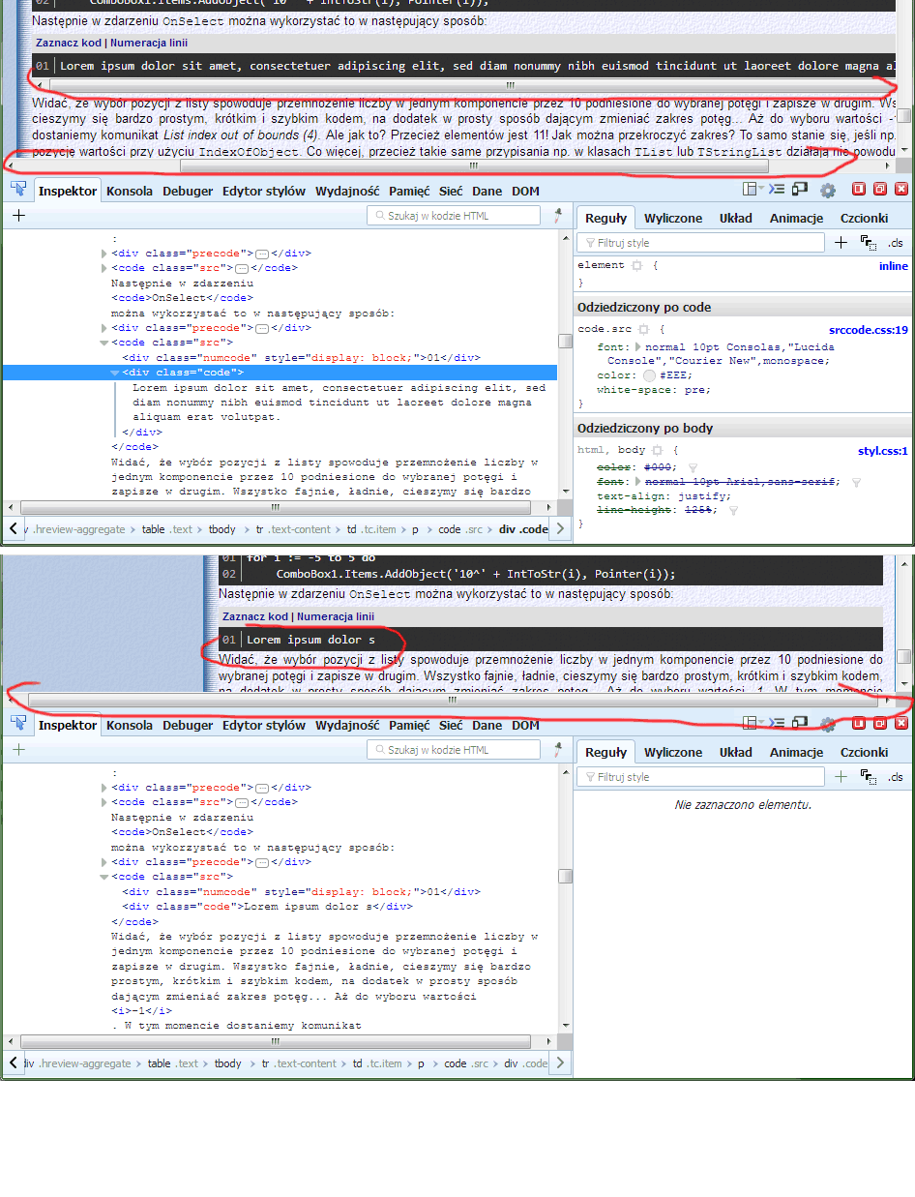Toggle responsive design mode in lower devtools
Image resolution: width=915 pixels, height=1197 pixels.
801,724
